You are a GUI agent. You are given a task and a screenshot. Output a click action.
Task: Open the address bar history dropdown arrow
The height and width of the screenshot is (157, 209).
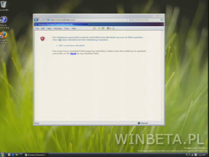click(127, 20)
